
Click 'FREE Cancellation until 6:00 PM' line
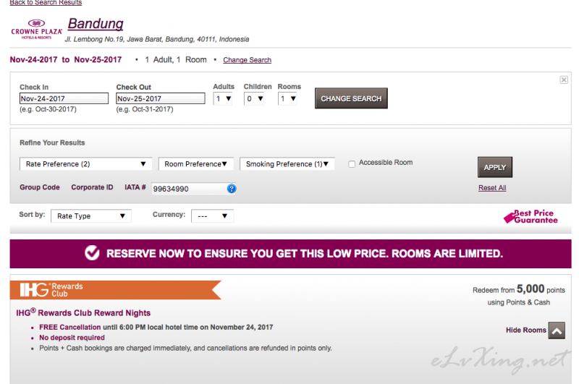(x=156, y=327)
